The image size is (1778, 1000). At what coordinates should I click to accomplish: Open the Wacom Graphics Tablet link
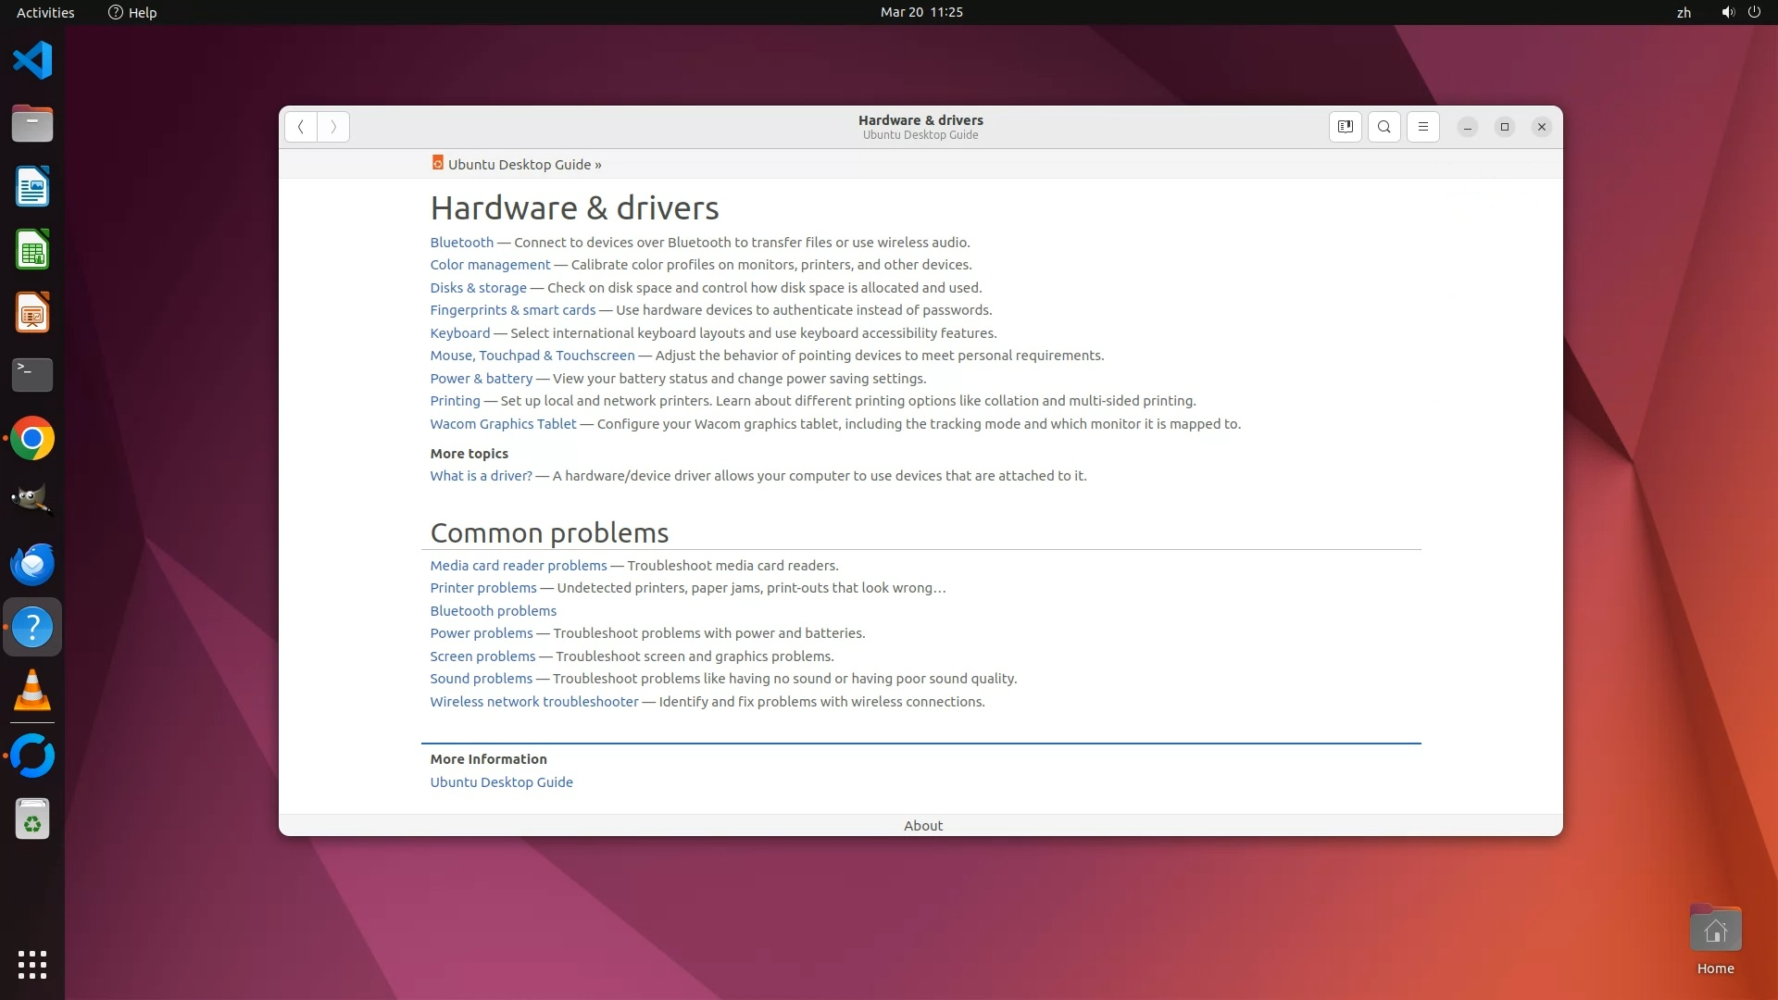coord(503,424)
